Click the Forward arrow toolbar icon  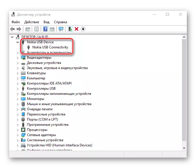[19, 29]
